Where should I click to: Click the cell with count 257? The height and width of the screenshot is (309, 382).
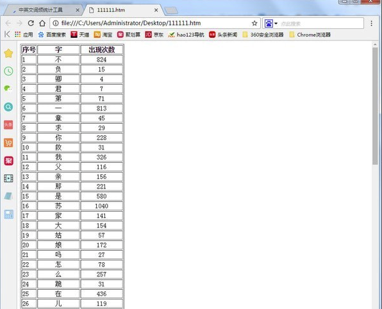102,274
